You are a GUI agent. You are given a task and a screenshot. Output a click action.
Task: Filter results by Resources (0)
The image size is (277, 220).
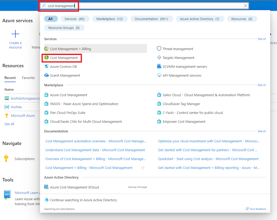[242, 19]
